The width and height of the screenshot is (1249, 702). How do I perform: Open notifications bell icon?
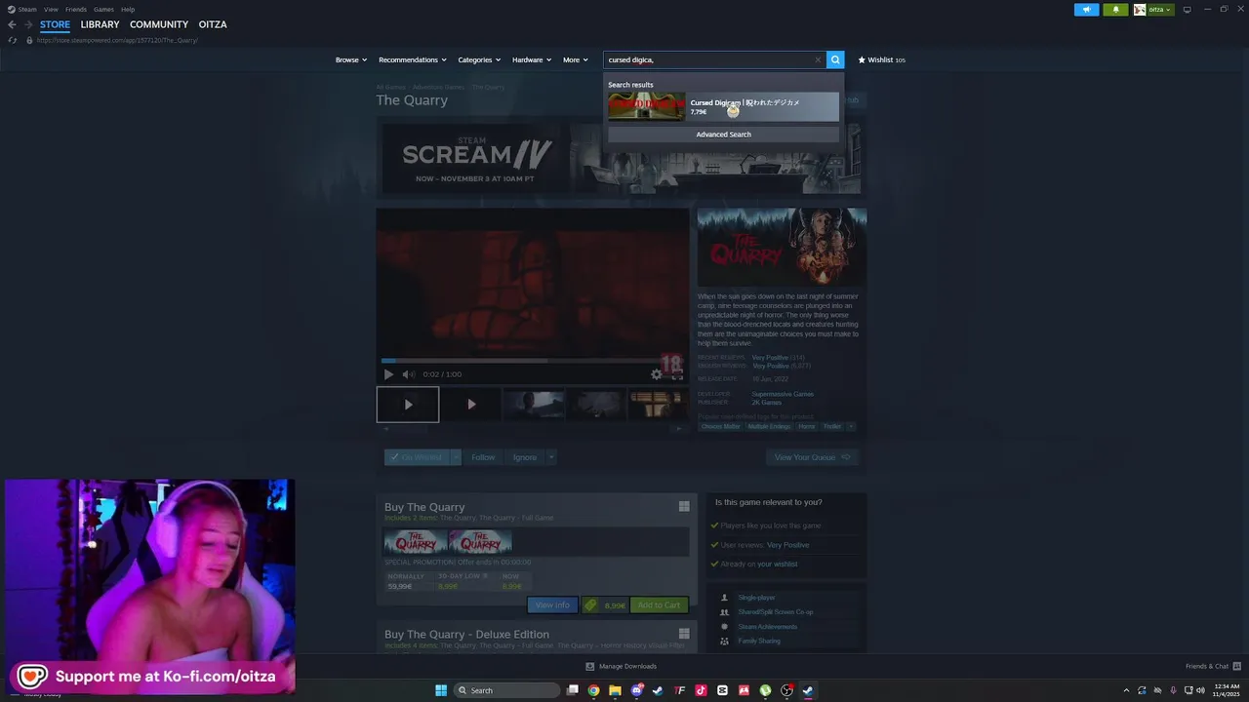(x=1116, y=10)
